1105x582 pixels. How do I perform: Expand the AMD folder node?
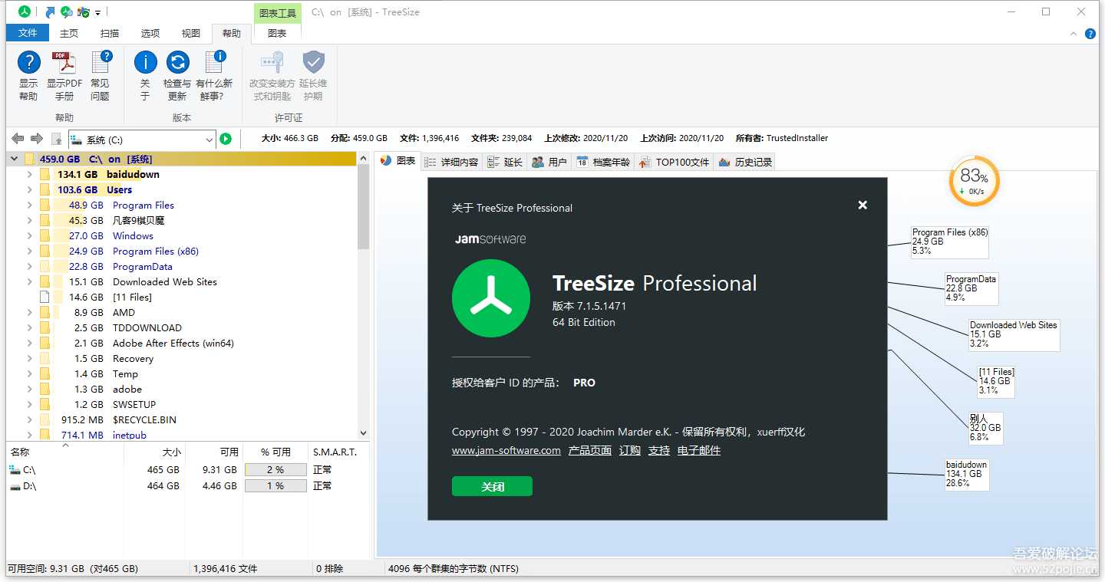pos(29,312)
